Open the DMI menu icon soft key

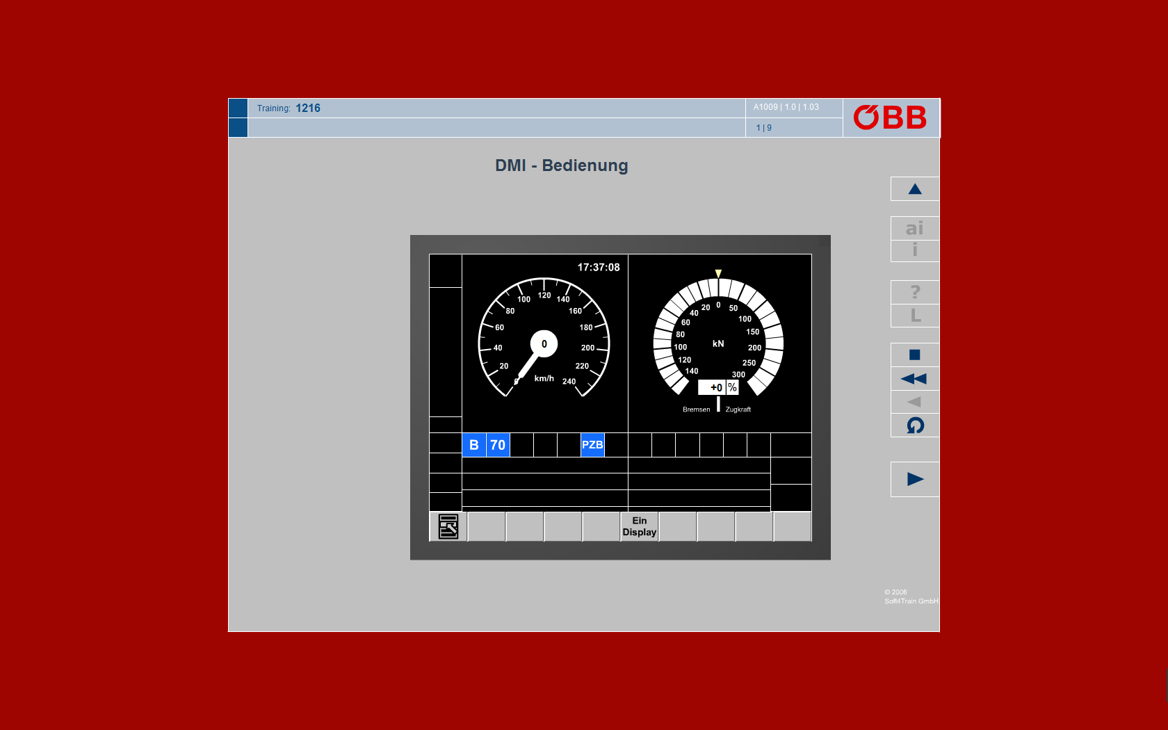tap(448, 526)
